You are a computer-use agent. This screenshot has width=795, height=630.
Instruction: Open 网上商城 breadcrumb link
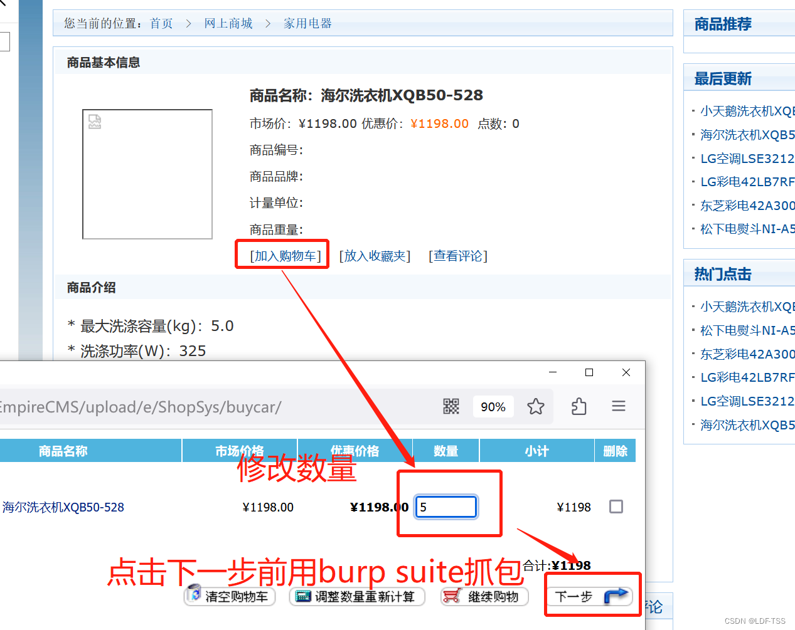coord(228,23)
